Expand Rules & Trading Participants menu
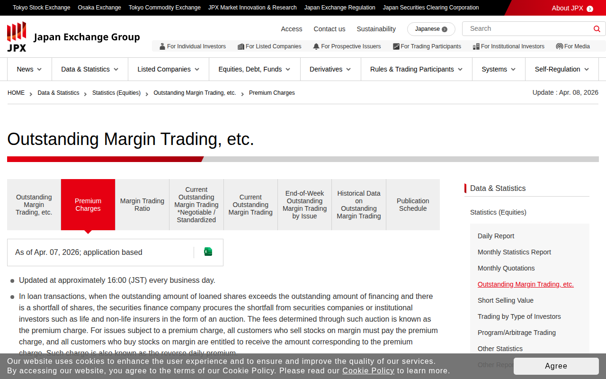Image resolution: width=606 pixels, height=379 pixels. tap(417, 69)
